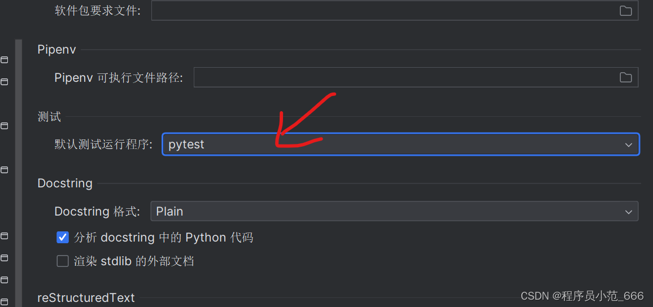The height and width of the screenshot is (307, 653).
Task: Browse folder for 软件包要求文件 field
Action: tap(625, 11)
